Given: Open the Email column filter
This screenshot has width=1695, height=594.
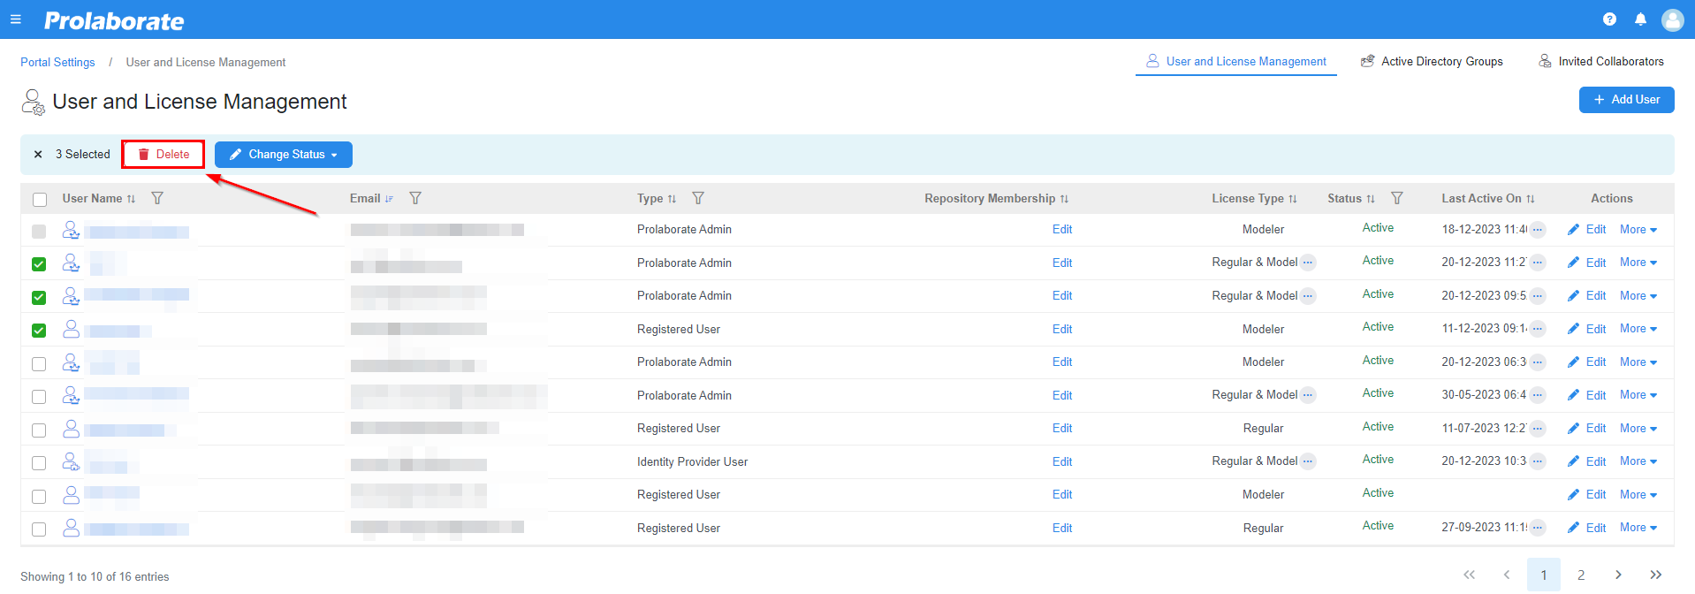Looking at the screenshot, I should pos(415,198).
